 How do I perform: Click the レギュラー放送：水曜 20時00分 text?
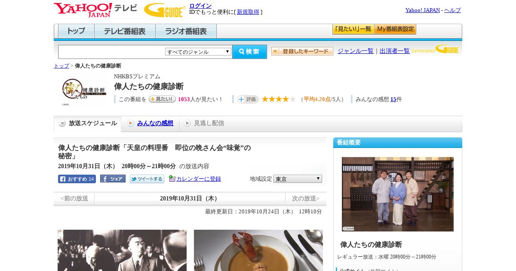pos(387,257)
